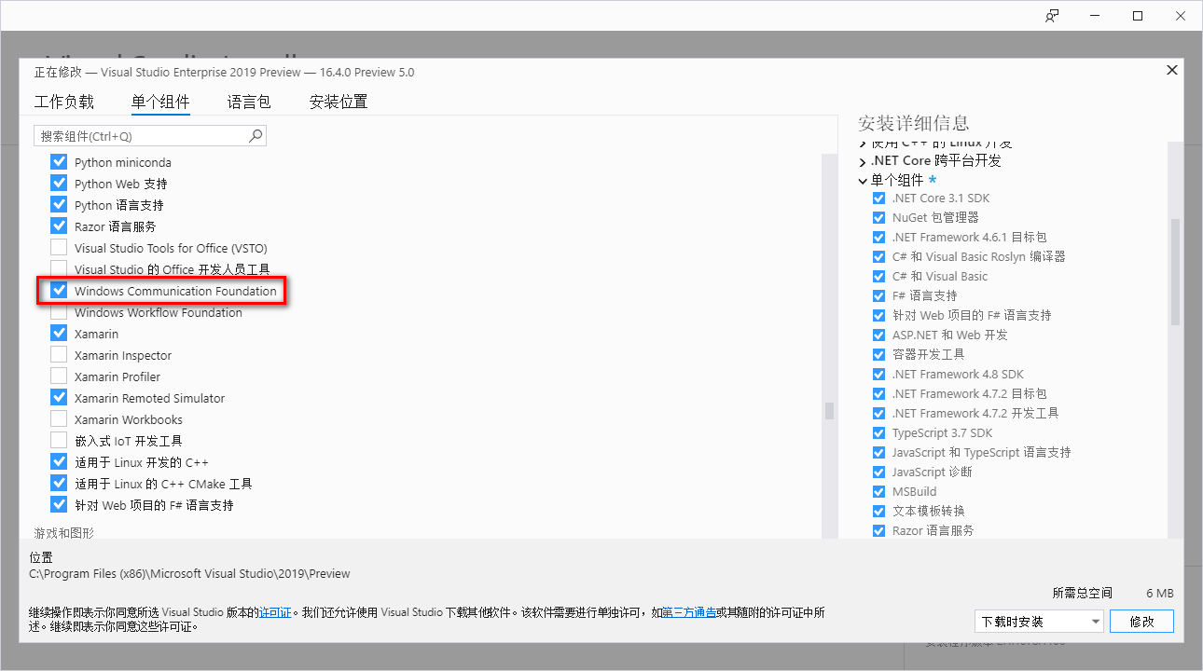
Task: Focus the 搜索组件 search field
Action: [150, 136]
